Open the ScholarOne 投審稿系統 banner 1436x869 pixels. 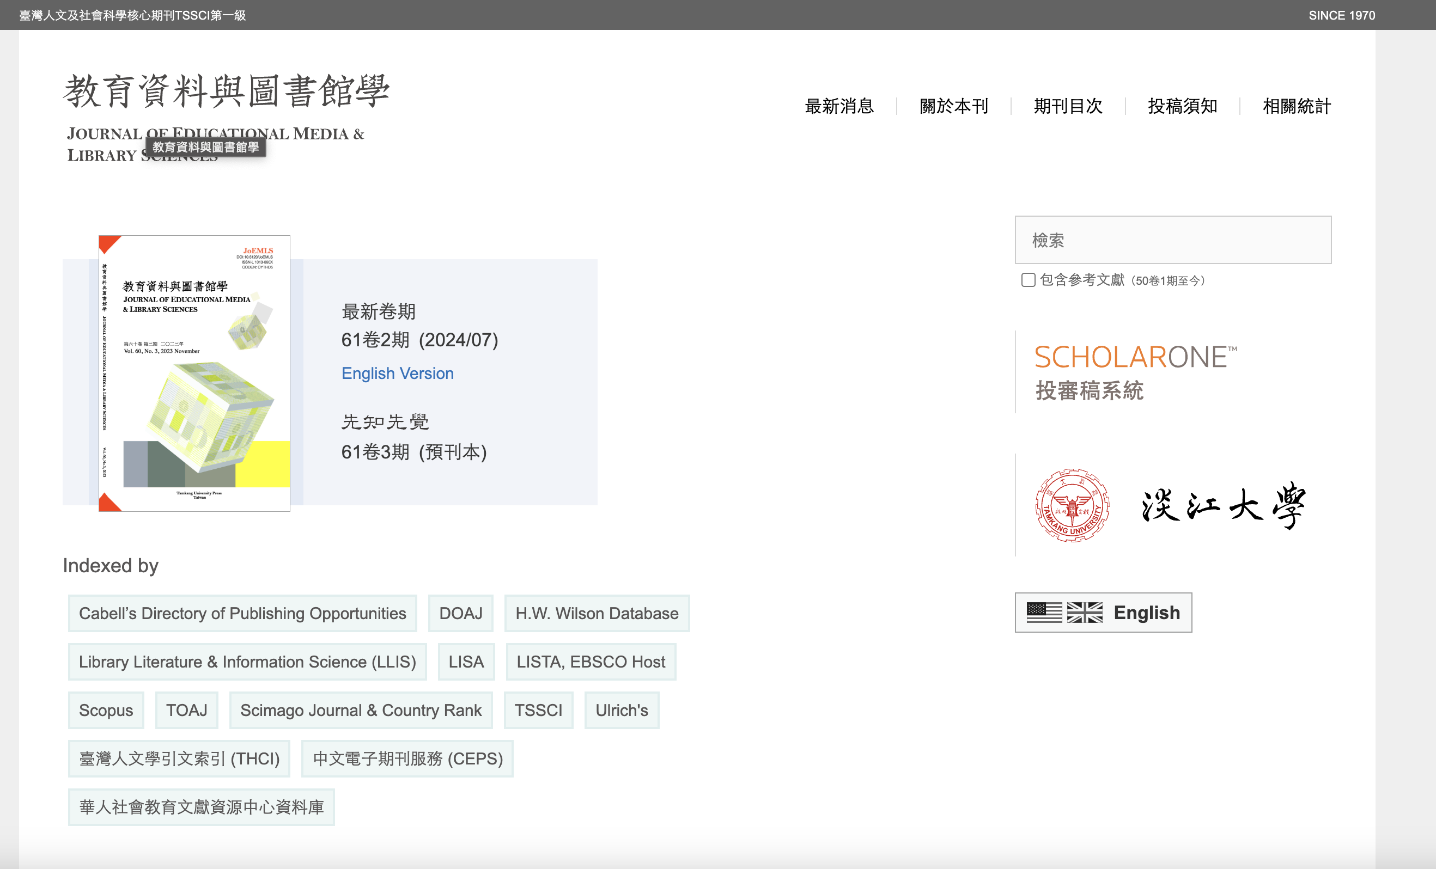[x=1135, y=372]
